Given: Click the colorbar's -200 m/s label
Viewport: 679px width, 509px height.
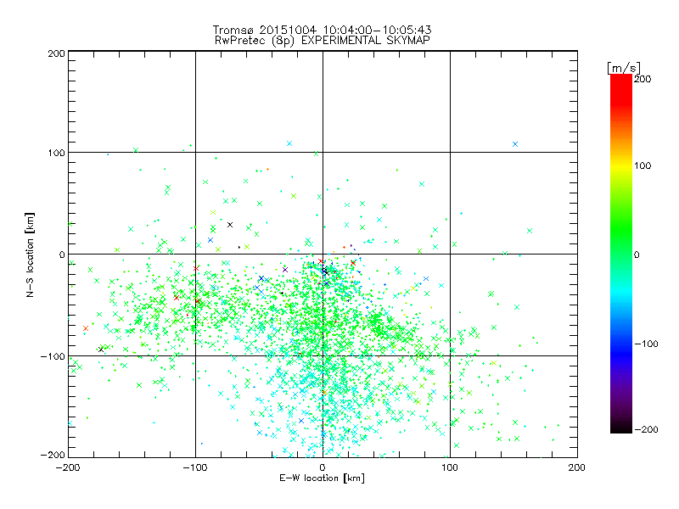Looking at the screenshot, I should click(646, 429).
